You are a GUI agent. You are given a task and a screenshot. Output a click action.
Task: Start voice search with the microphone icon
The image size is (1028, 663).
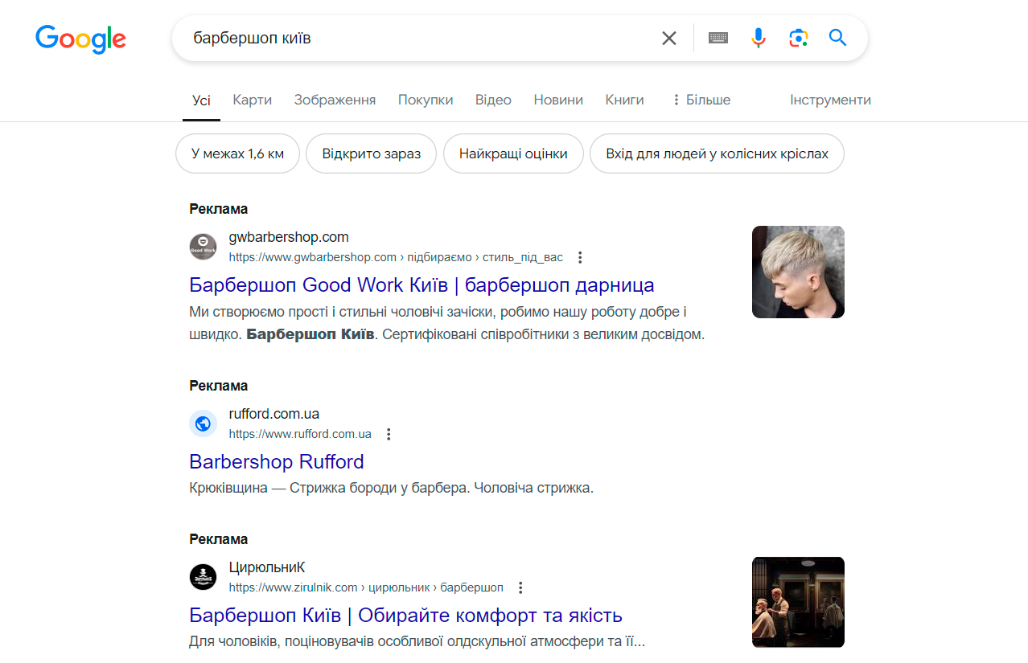click(759, 38)
